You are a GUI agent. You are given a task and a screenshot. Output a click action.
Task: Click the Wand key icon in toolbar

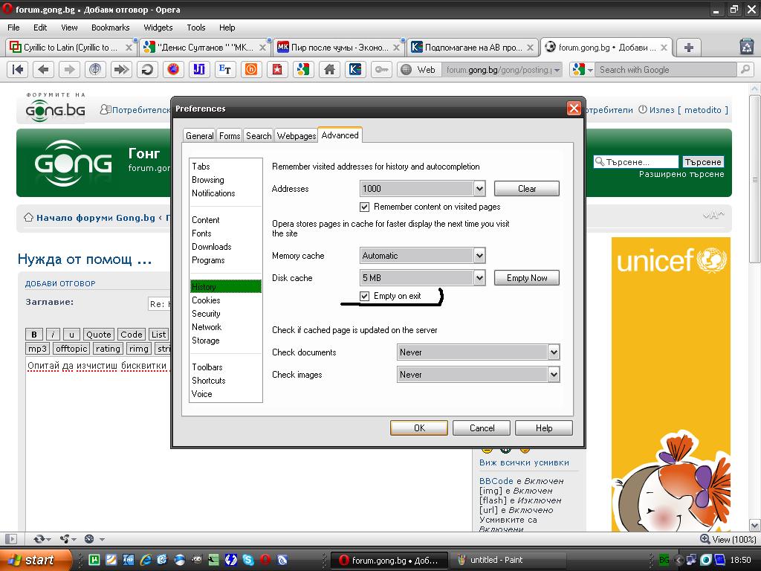pos(381,70)
